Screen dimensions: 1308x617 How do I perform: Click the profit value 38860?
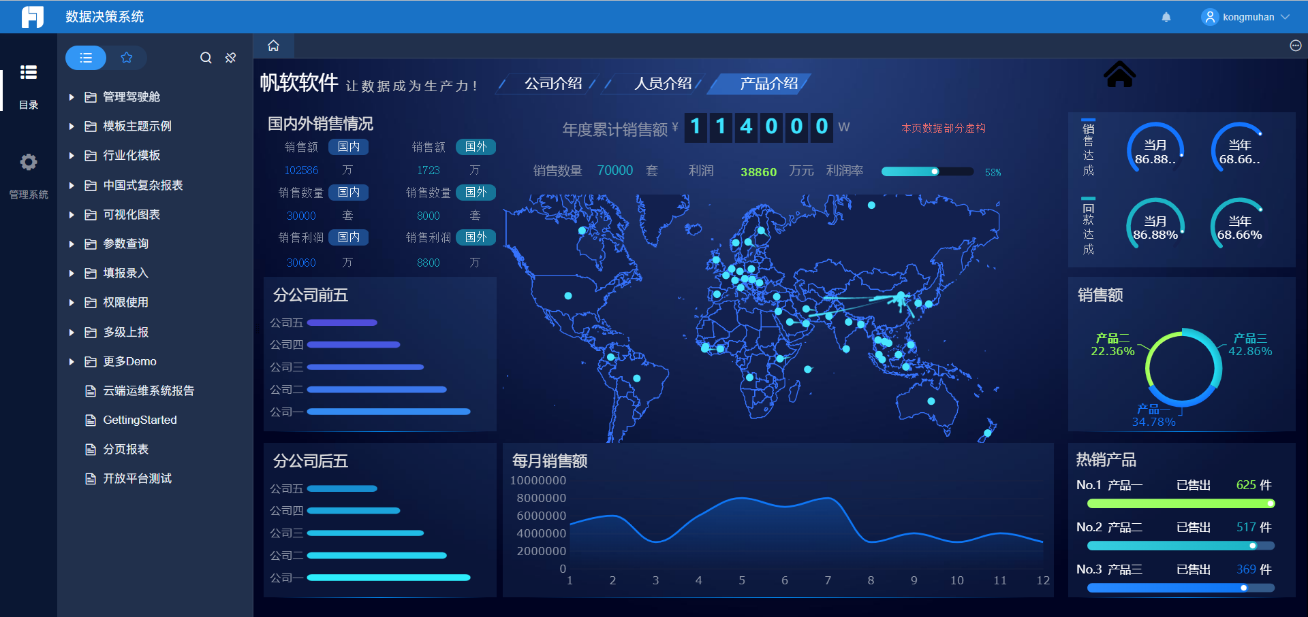click(x=759, y=172)
